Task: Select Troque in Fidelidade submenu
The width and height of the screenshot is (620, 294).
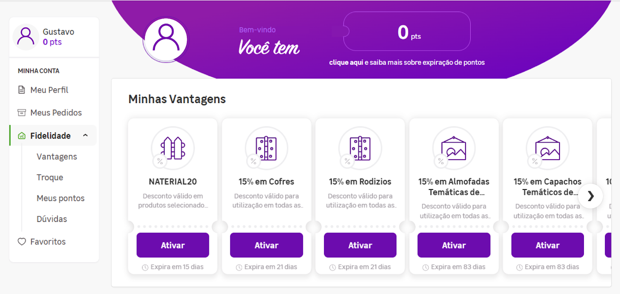Action: point(50,177)
